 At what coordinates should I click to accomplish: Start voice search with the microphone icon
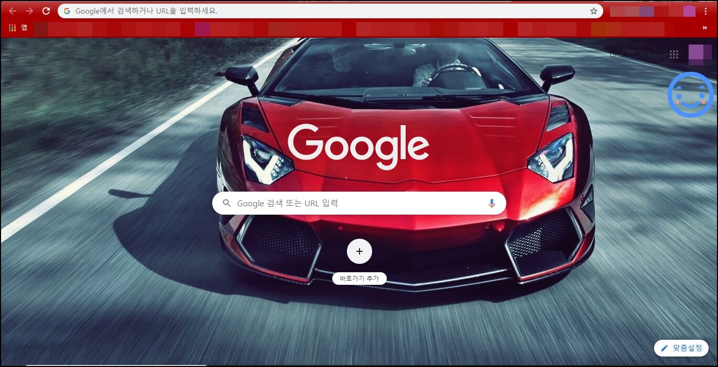click(x=492, y=203)
